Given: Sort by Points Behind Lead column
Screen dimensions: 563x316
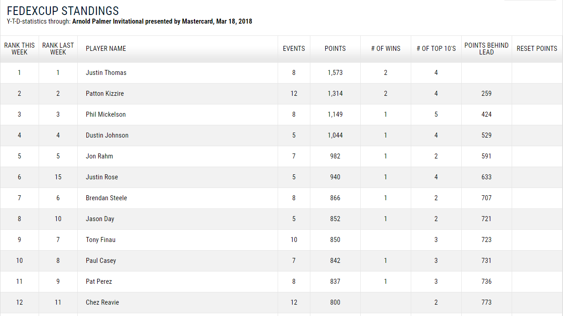Looking at the screenshot, I should pyautogui.click(x=487, y=49).
